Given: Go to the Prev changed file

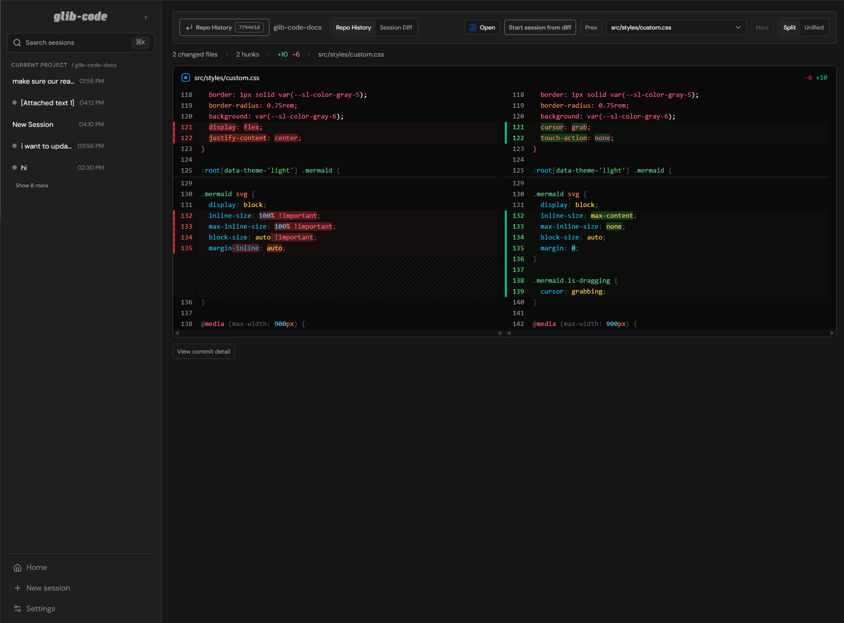Looking at the screenshot, I should pyautogui.click(x=591, y=28).
